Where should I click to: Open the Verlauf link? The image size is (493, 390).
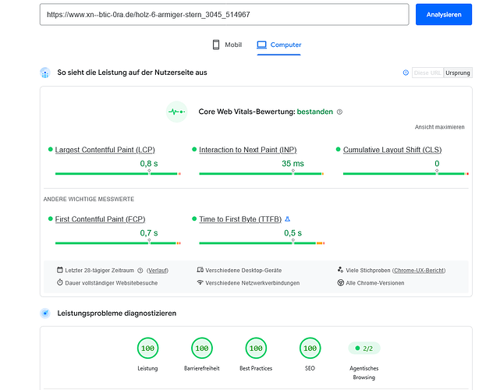tap(158, 270)
